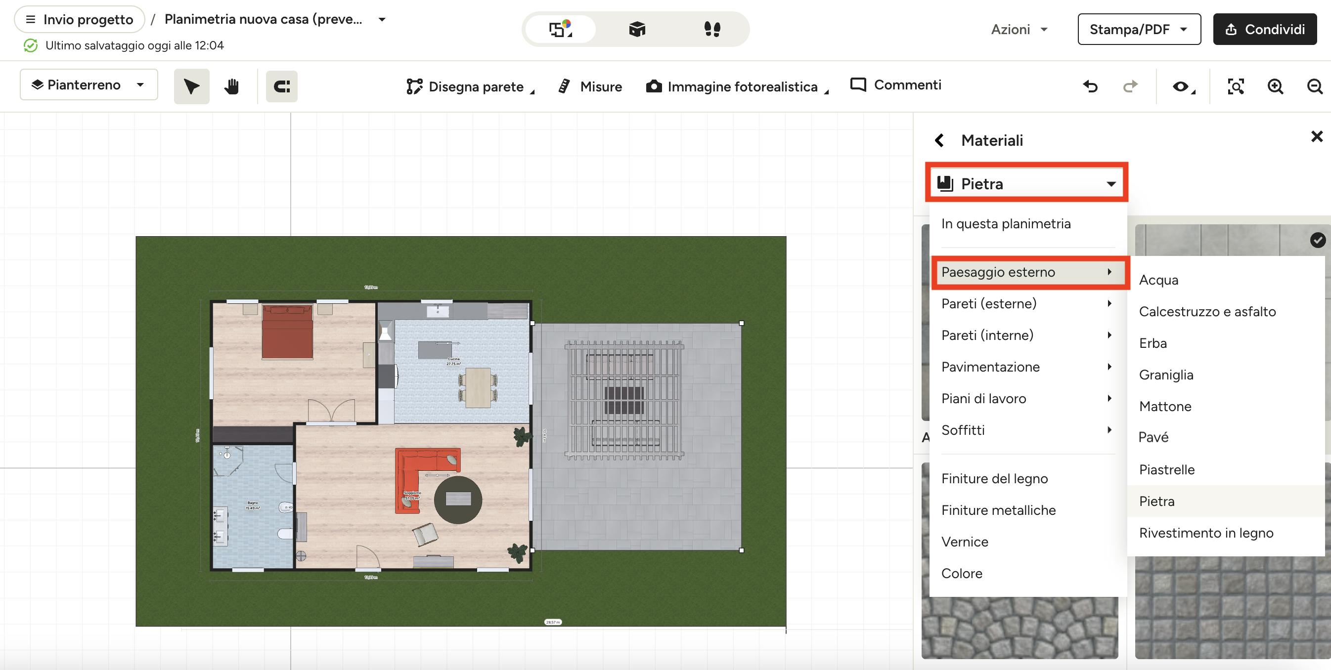Redo the last action

1131,86
